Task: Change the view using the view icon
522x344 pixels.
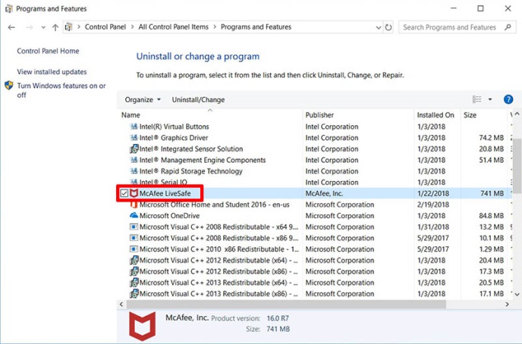Action: point(476,99)
